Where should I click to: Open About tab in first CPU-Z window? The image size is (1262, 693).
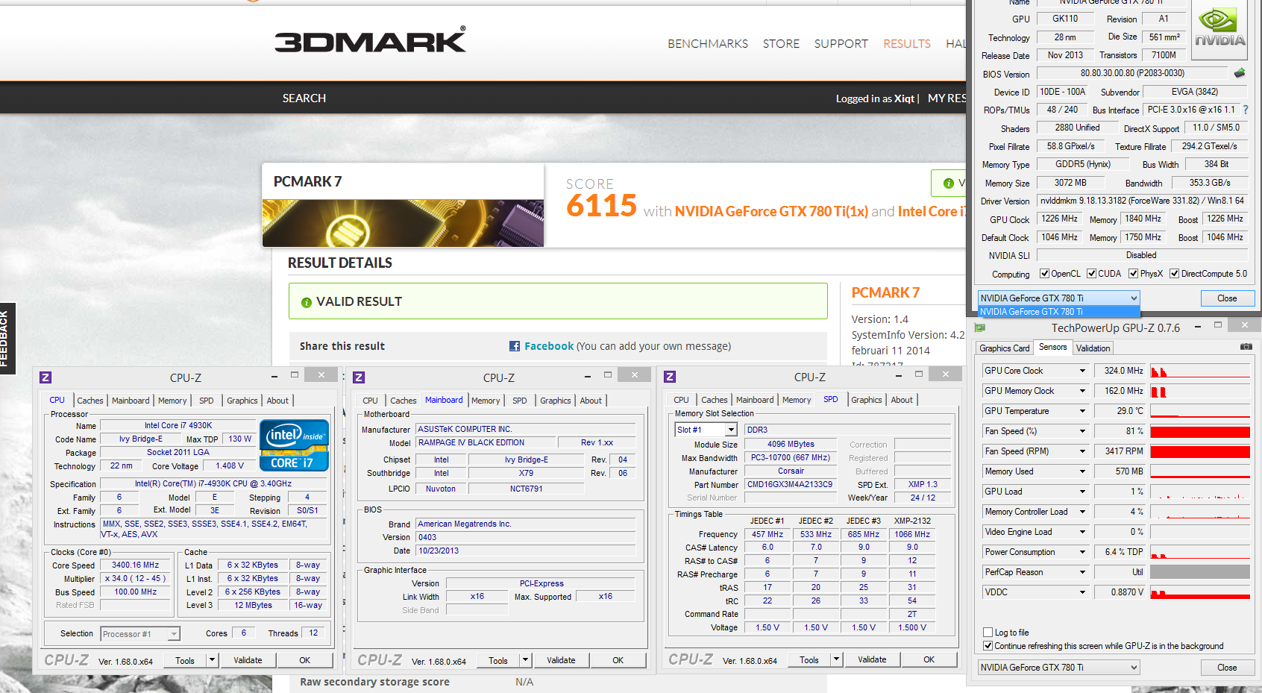[x=277, y=401]
